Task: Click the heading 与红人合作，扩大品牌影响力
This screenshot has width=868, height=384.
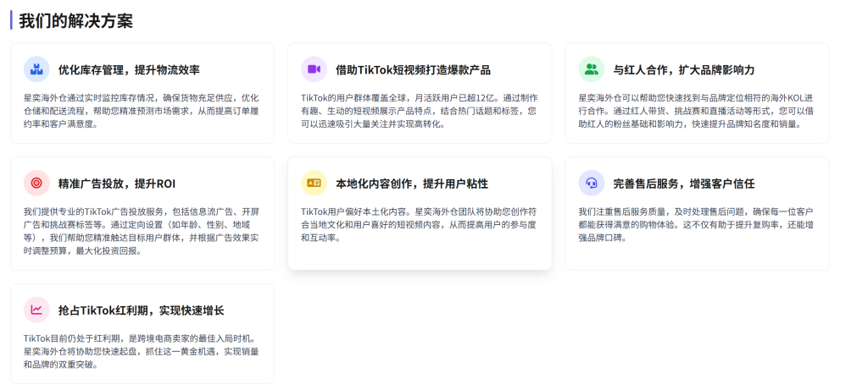Action: pos(684,70)
